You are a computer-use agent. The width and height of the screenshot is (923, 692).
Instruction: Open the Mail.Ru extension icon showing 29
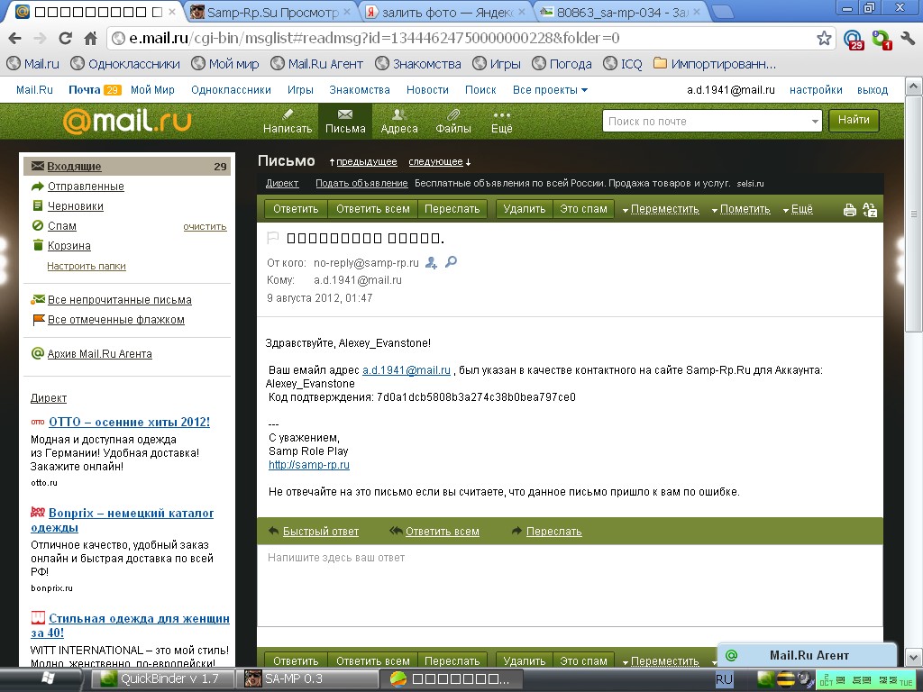point(853,40)
